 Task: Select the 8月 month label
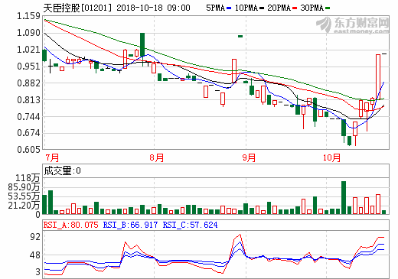tap(156, 157)
